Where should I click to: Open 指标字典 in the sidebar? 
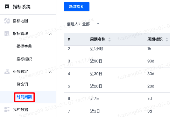[x=24, y=46]
